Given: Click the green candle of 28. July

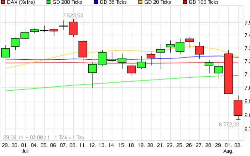Looking at the screenshot, I should pos(209,64).
